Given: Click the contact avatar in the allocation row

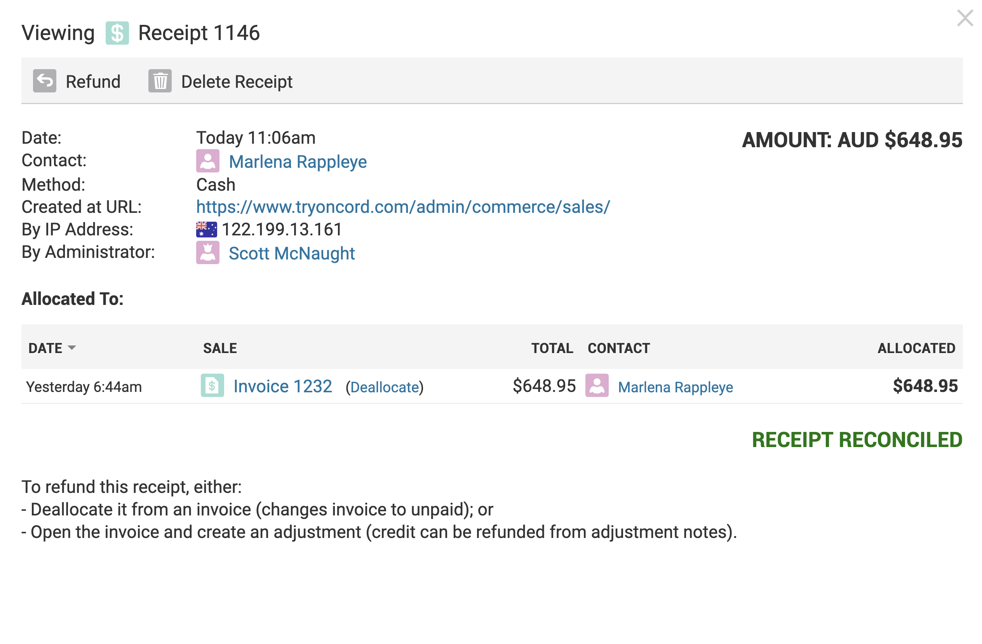Looking at the screenshot, I should pyautogui.click(x=597, y=385).
